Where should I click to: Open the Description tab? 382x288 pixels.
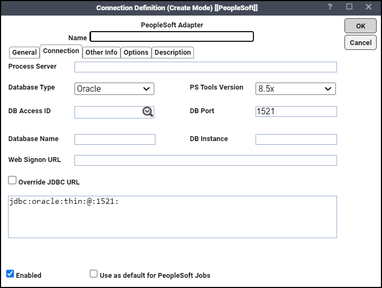[173, 53]
